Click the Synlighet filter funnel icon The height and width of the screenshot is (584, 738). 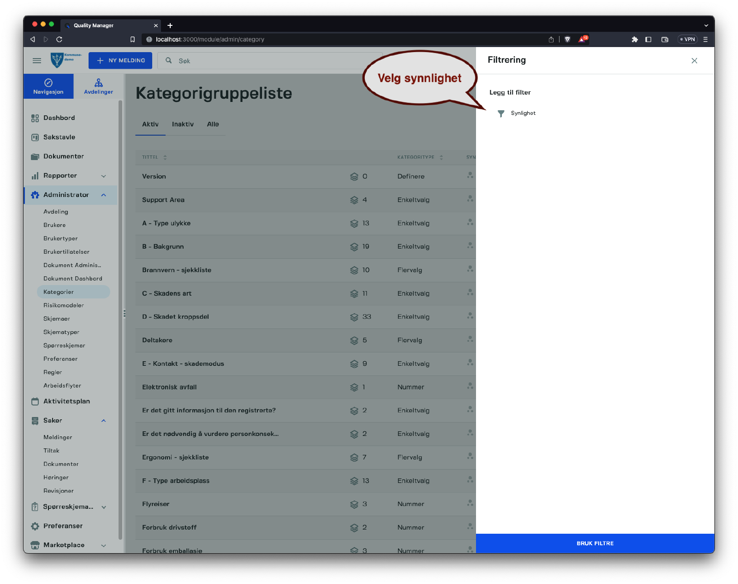[x=501, y=113]
